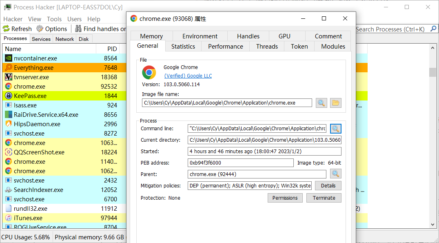Image resolution: width=439 pixels, height=243 pixels.
Task: Click the Verified Google LLC link
Action: (x=188, y=76)
